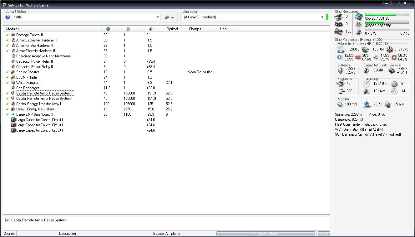Select the Capital Energy Transfer Array I row name
The height and width of the screenshot is (237, 415).
point(38,104)
